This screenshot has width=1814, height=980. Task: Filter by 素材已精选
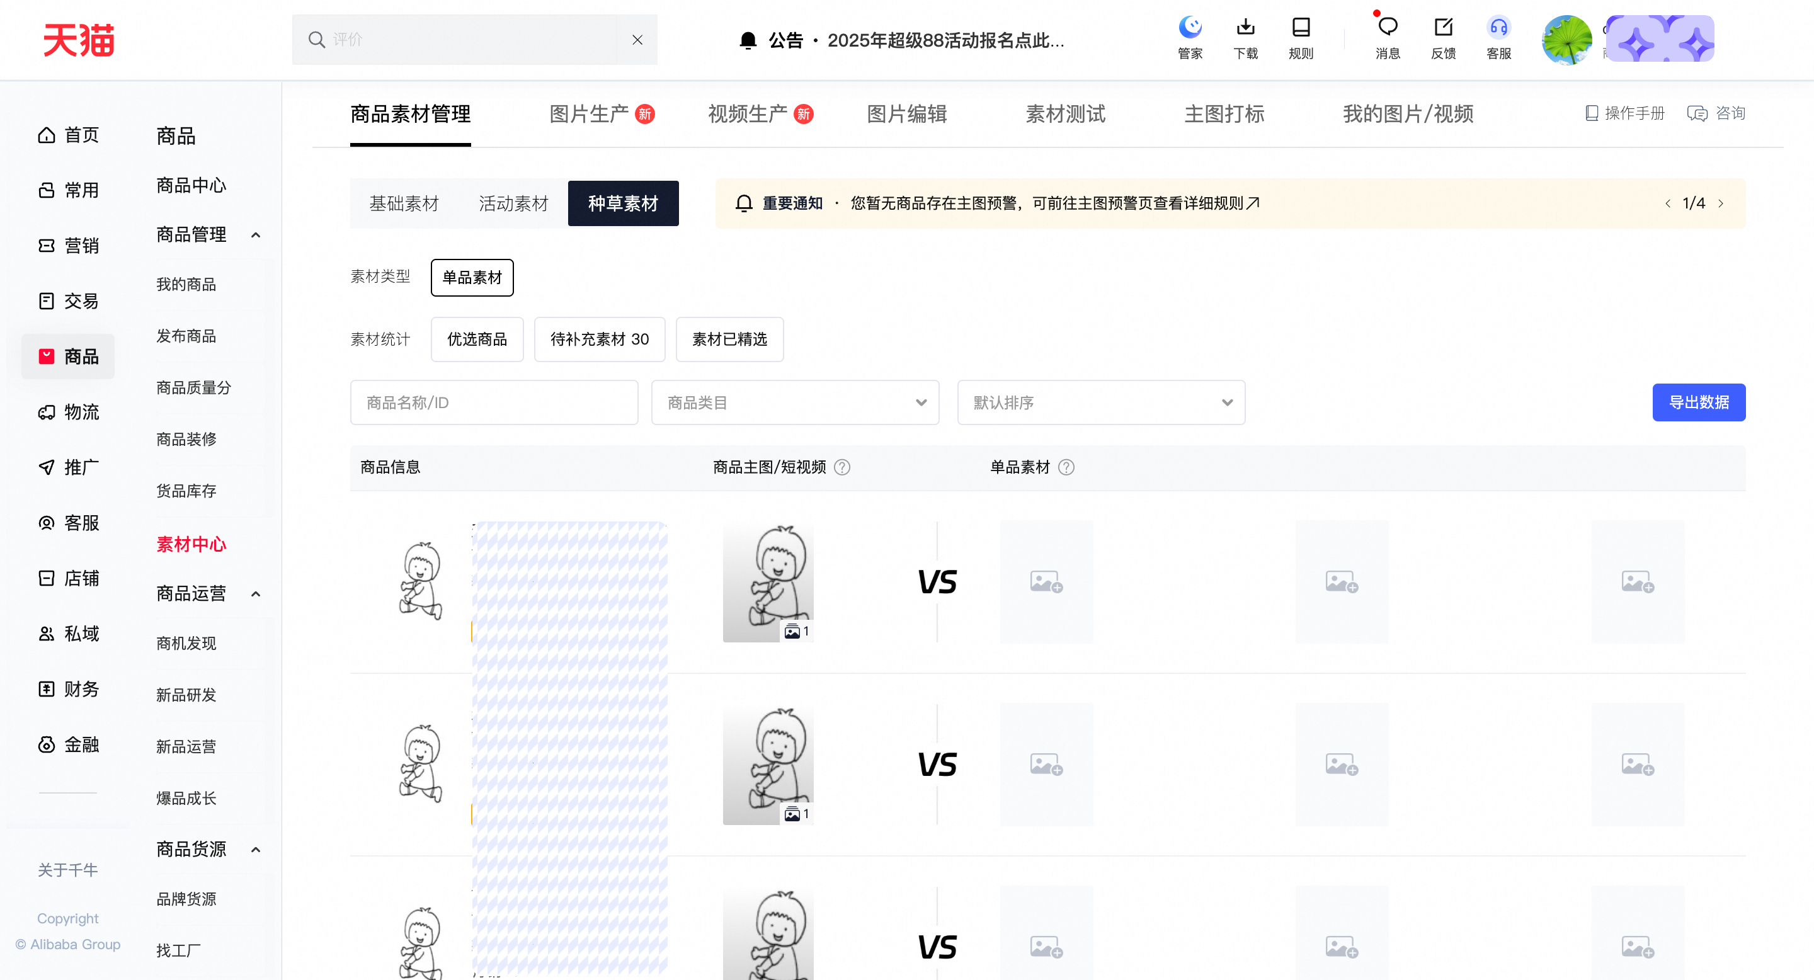pos(729,339)
